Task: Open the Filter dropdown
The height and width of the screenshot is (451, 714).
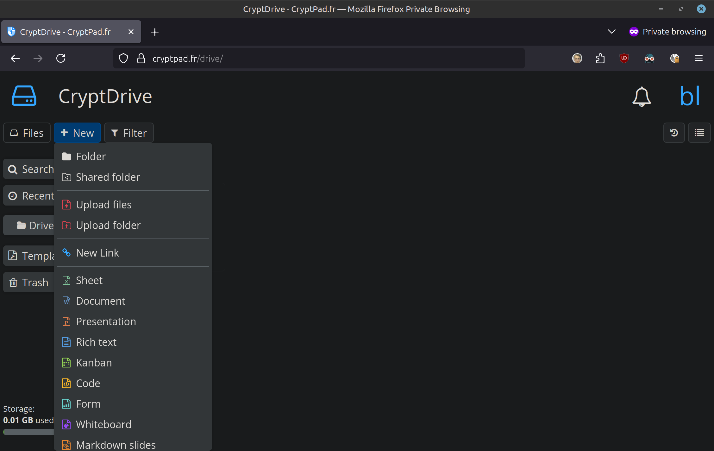Action: 129,133
